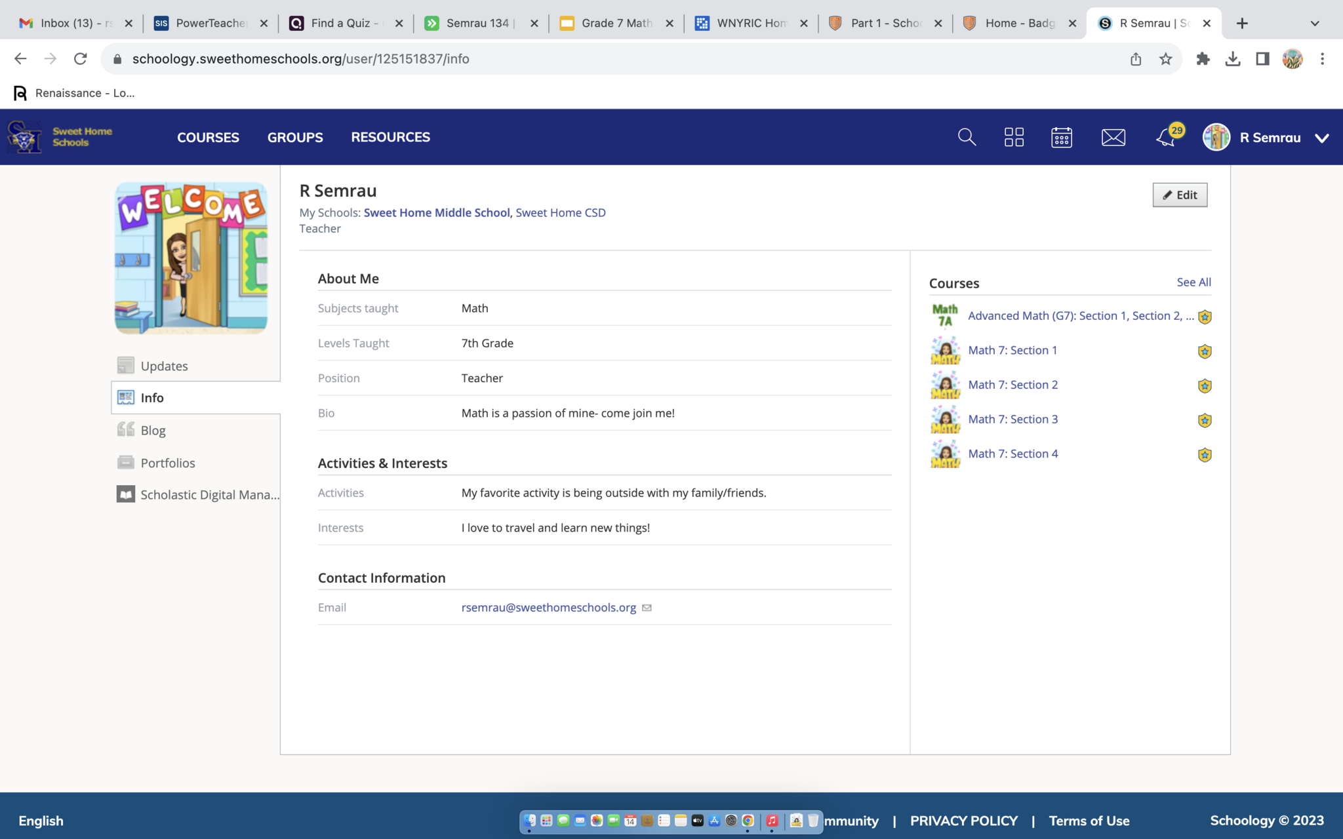Open notifications bell with 29 badge
This screenshot has width=1343, height=839.
tap(1166, 137)
